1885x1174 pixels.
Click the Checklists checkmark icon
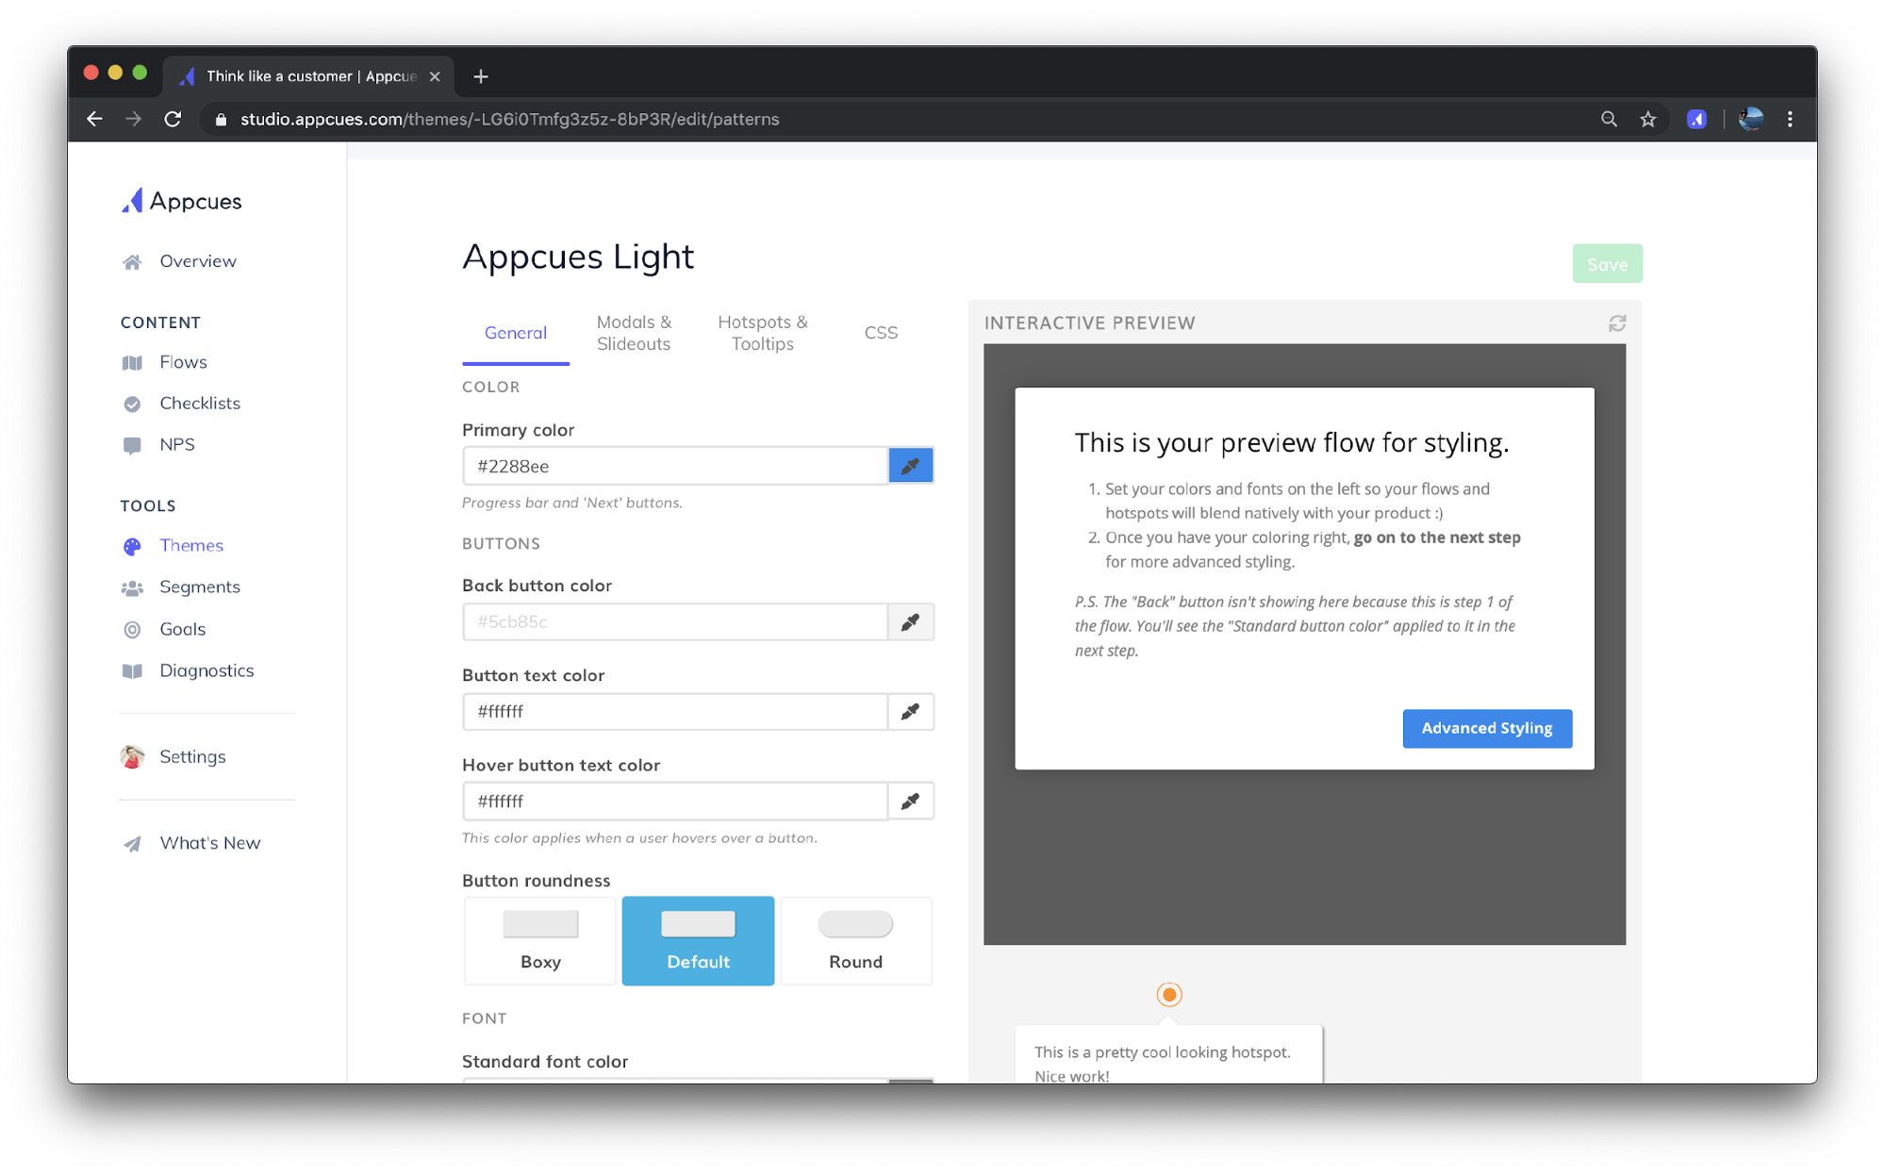[132, 405]
